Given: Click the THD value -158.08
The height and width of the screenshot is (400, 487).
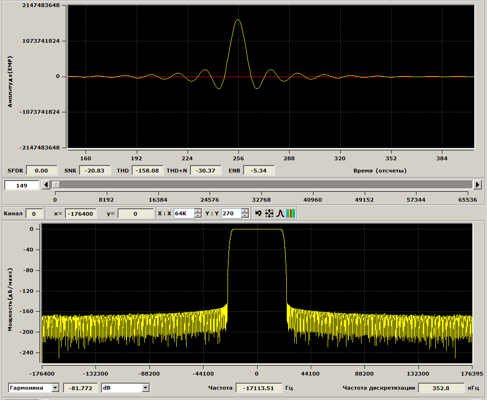Looking at the screenshot, I should (148, 171).
